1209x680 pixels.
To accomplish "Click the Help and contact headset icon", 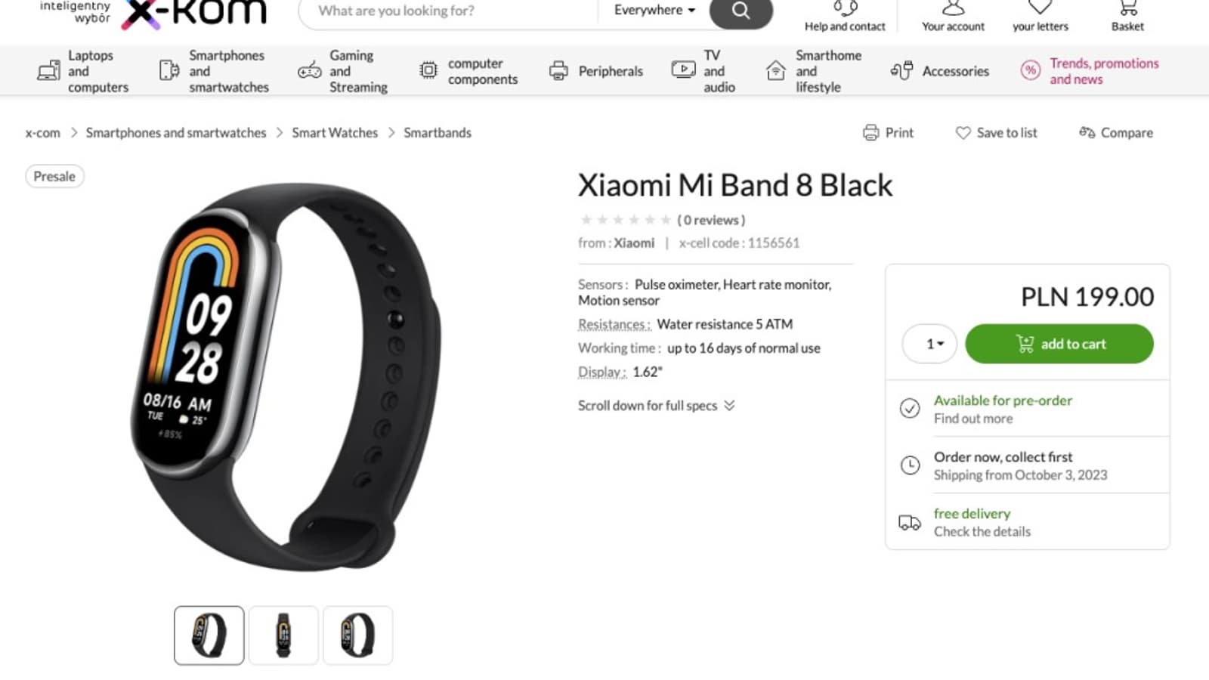I will [x=845, y=8].
